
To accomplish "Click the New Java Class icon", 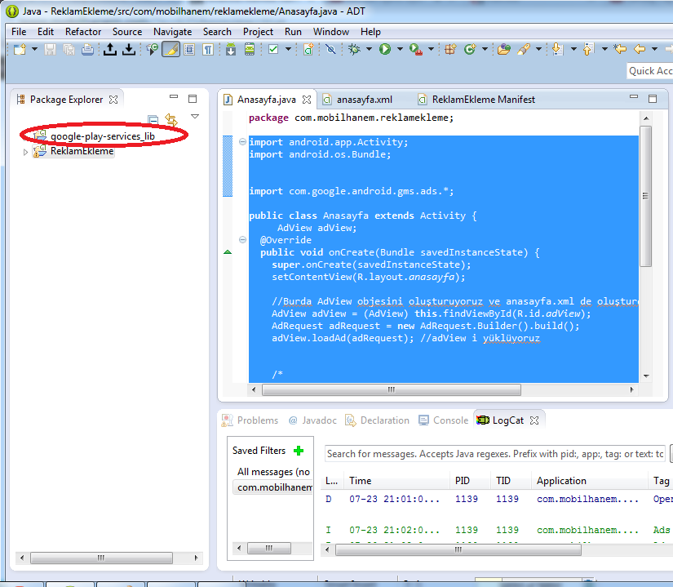I will 470,49.
